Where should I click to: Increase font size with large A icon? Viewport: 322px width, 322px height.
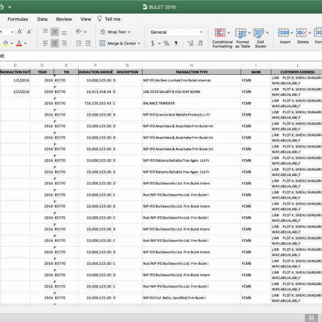coord(20,31)
